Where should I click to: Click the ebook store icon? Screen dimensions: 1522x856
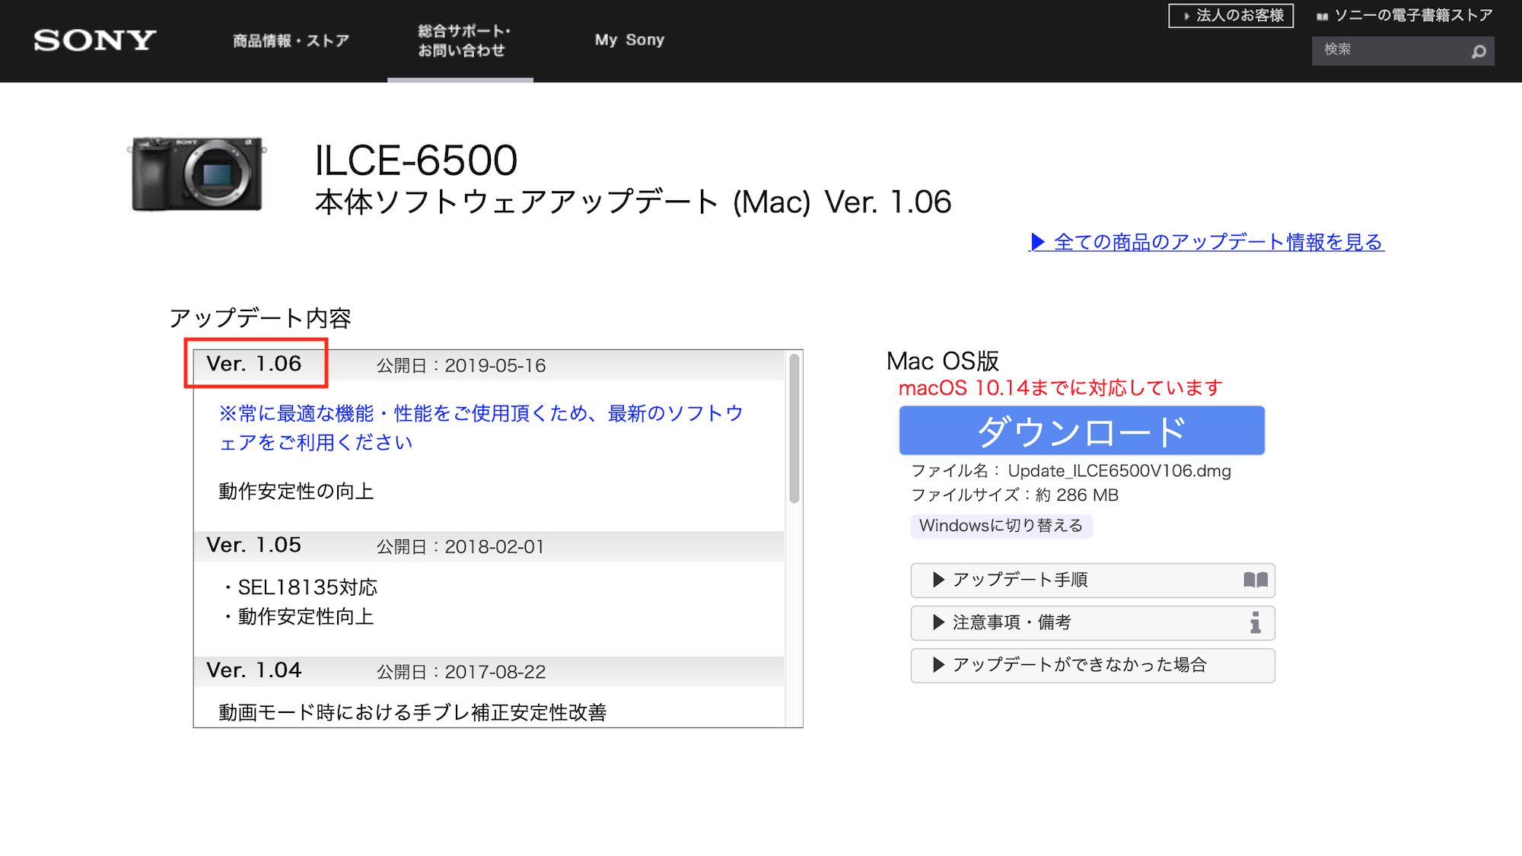[1323, 16]
